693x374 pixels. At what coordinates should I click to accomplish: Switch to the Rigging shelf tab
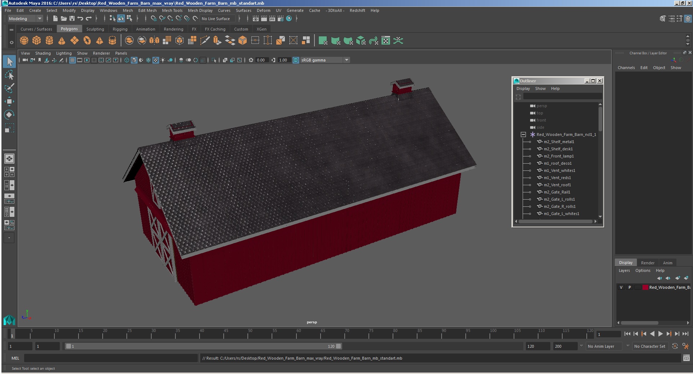pyautogui.click(x=120, y=29)
